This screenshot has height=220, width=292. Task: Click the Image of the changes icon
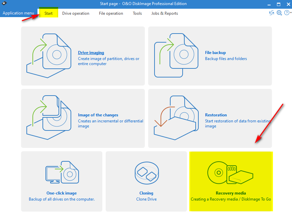tap(49, 117)
